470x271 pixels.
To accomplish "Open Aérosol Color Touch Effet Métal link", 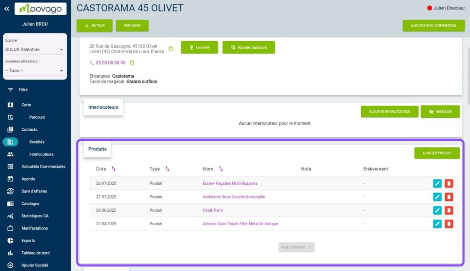I will (x=241, y=224).
